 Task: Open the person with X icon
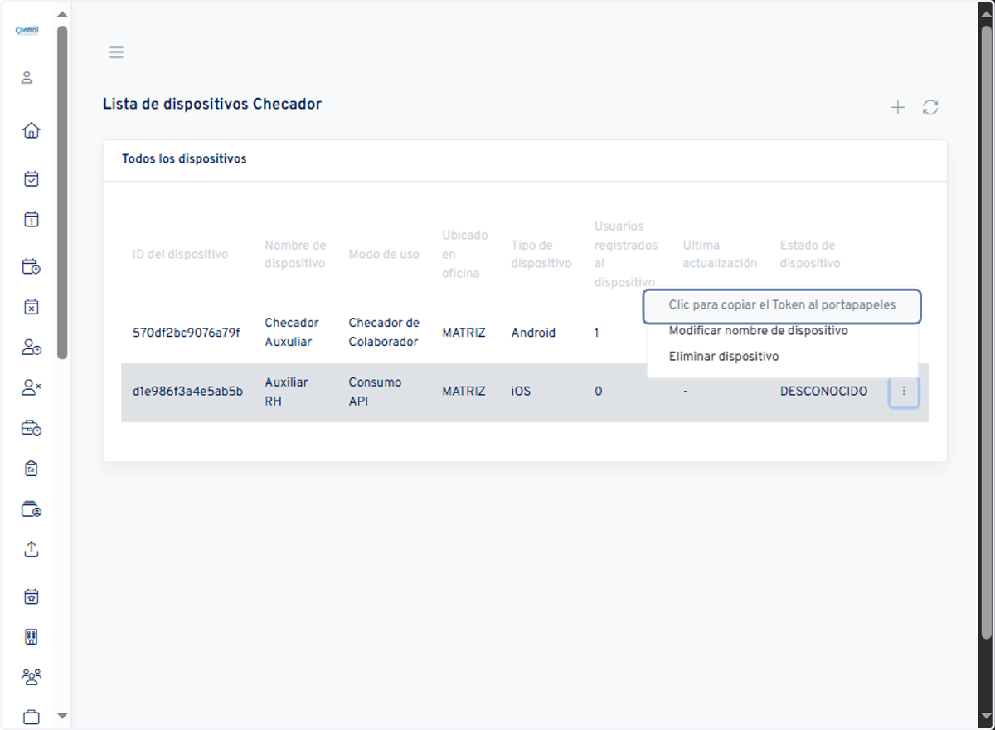[31, 387]
